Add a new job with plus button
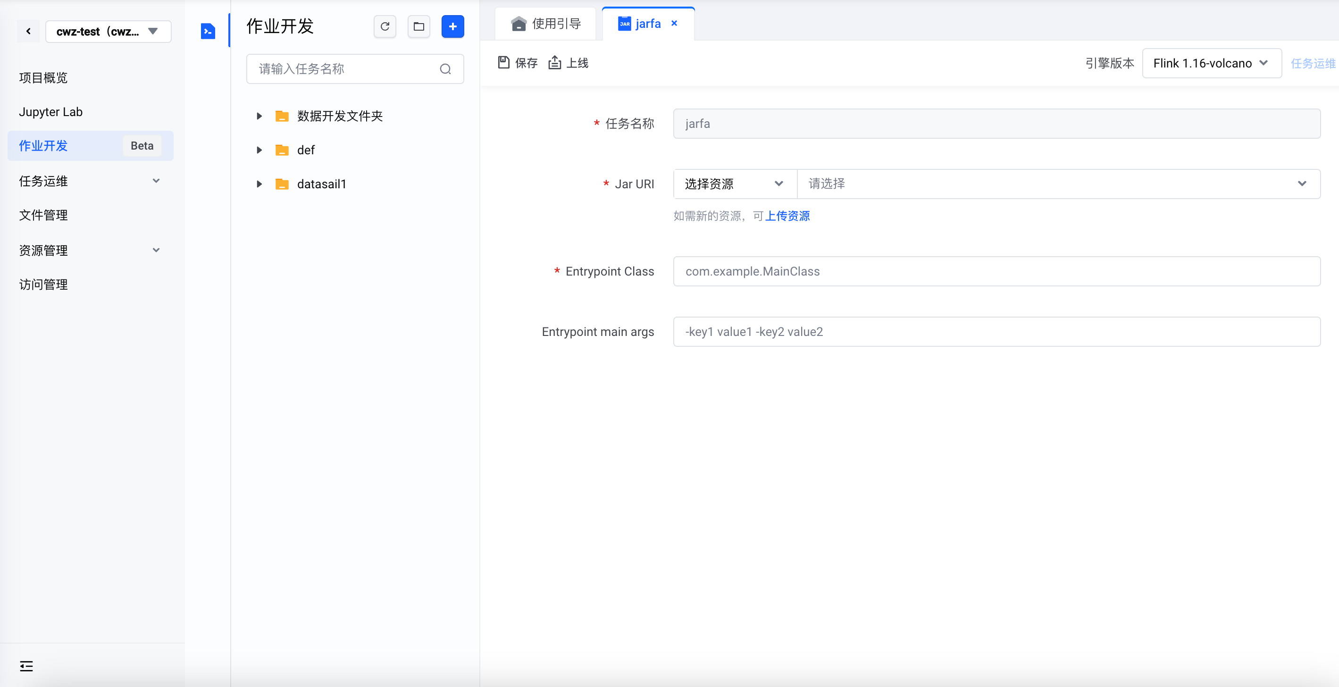 coord(453,26)
